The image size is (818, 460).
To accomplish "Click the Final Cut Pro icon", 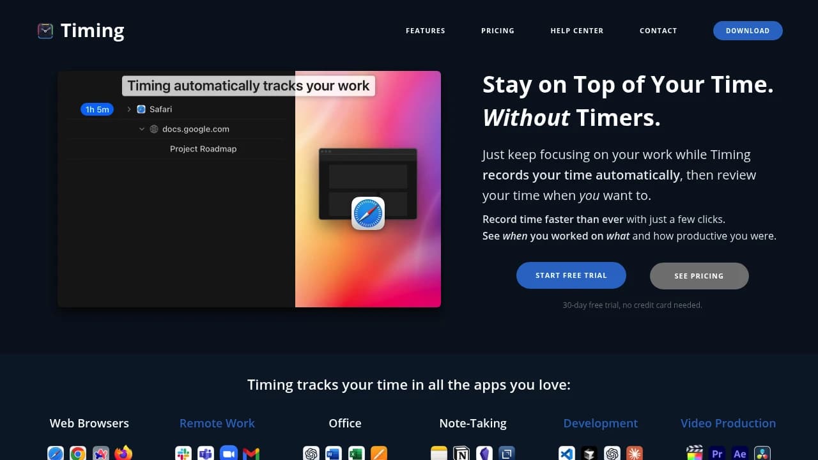I will click(695, 453).
